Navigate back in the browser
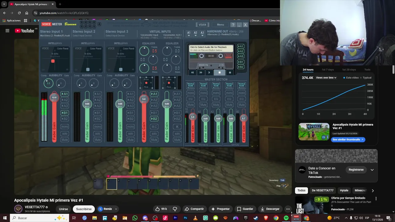 point(4,13)
